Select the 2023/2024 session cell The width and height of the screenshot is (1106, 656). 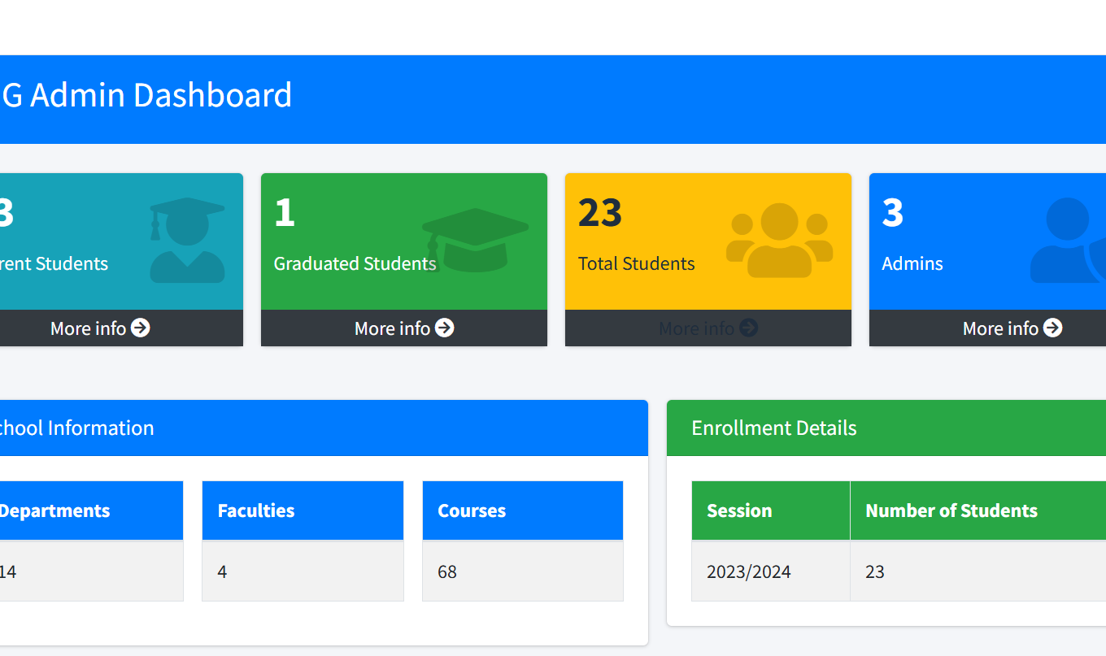pos(749,571)
